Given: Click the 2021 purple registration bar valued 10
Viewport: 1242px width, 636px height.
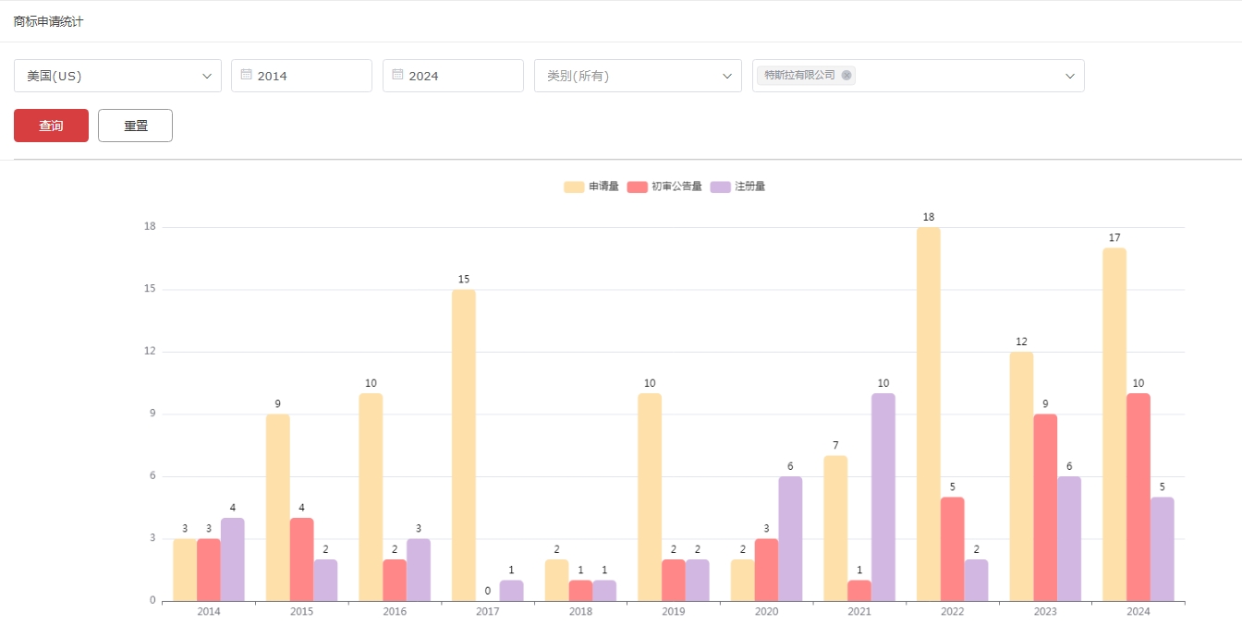Looking at the screenshot, I should (883, 498).
